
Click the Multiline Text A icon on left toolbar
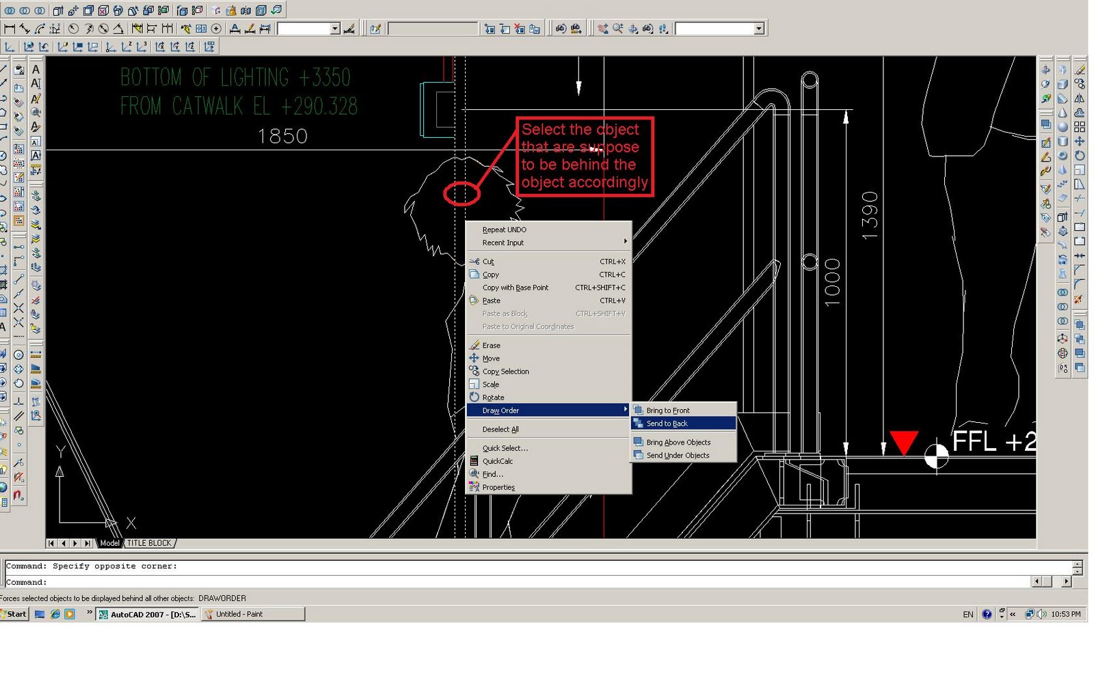(36, 70)
